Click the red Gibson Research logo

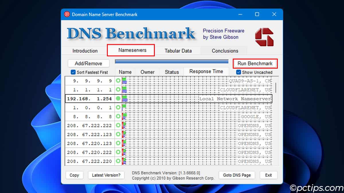click(264, 37)
